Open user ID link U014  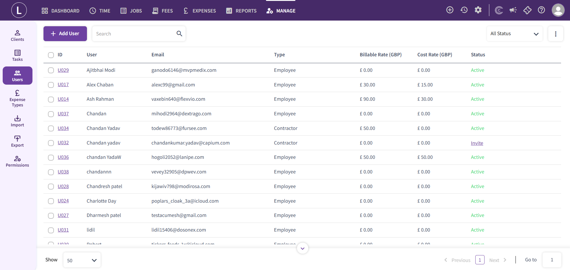tap(63, 99)
